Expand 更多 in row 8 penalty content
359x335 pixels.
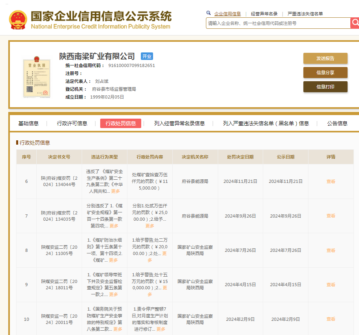pos(165,253)
